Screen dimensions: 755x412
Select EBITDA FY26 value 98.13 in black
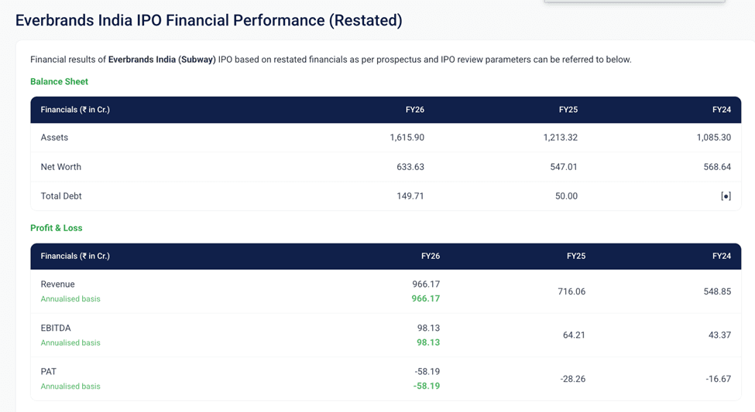tap(428, 328)
